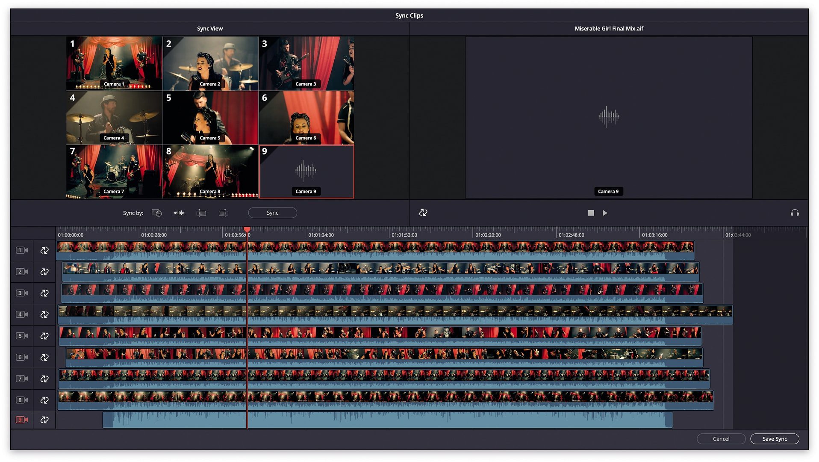Image resolution: width=819 pixels, height=462 pixels.
Task: Choose the sync by out point icon
Action: (x=223, y=213)
